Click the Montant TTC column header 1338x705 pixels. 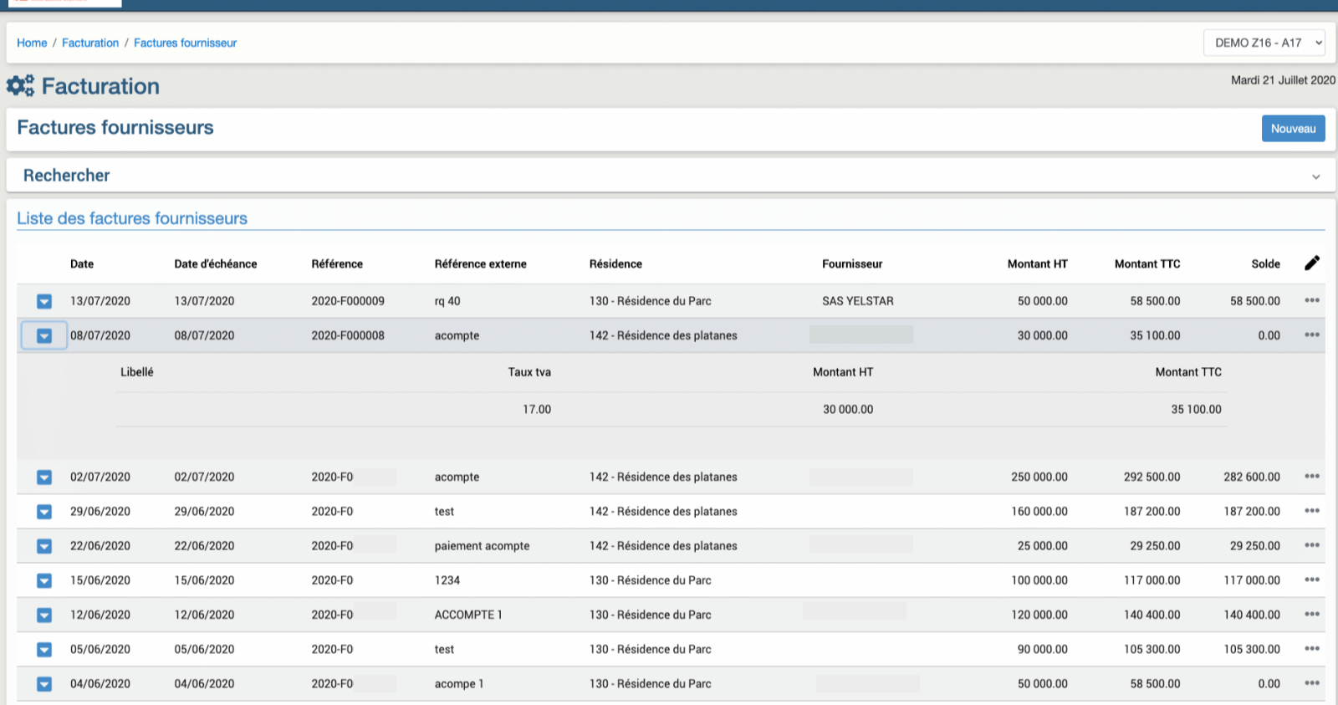coord(1146,263)
